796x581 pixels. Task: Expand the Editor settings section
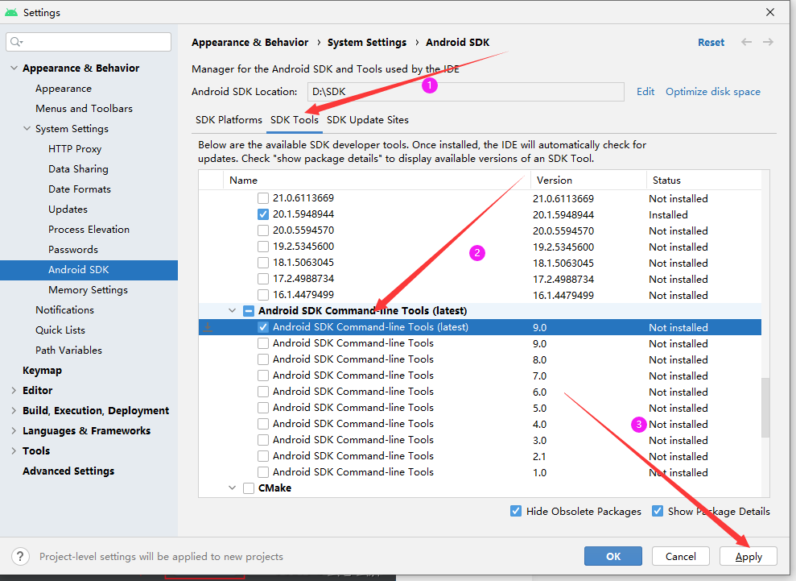pos(14,390)
